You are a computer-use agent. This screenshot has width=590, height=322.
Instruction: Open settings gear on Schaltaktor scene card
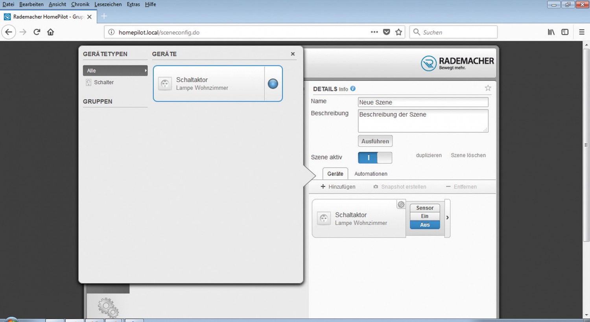pyautogui.click(x=401, y=204)
